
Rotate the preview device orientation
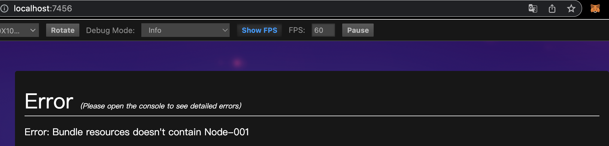point(63,30)
